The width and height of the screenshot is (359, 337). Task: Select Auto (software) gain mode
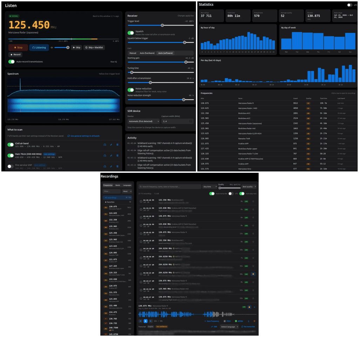[x=165, y=53]
